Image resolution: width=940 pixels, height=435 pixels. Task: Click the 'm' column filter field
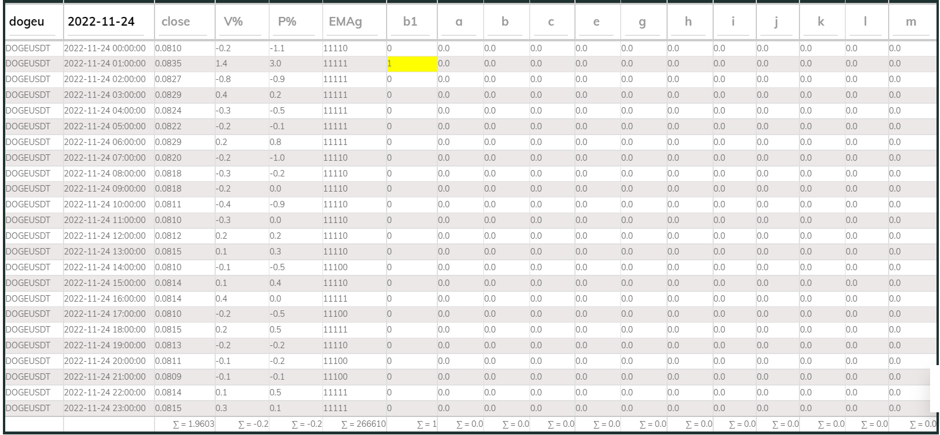[x=911, y=22]
